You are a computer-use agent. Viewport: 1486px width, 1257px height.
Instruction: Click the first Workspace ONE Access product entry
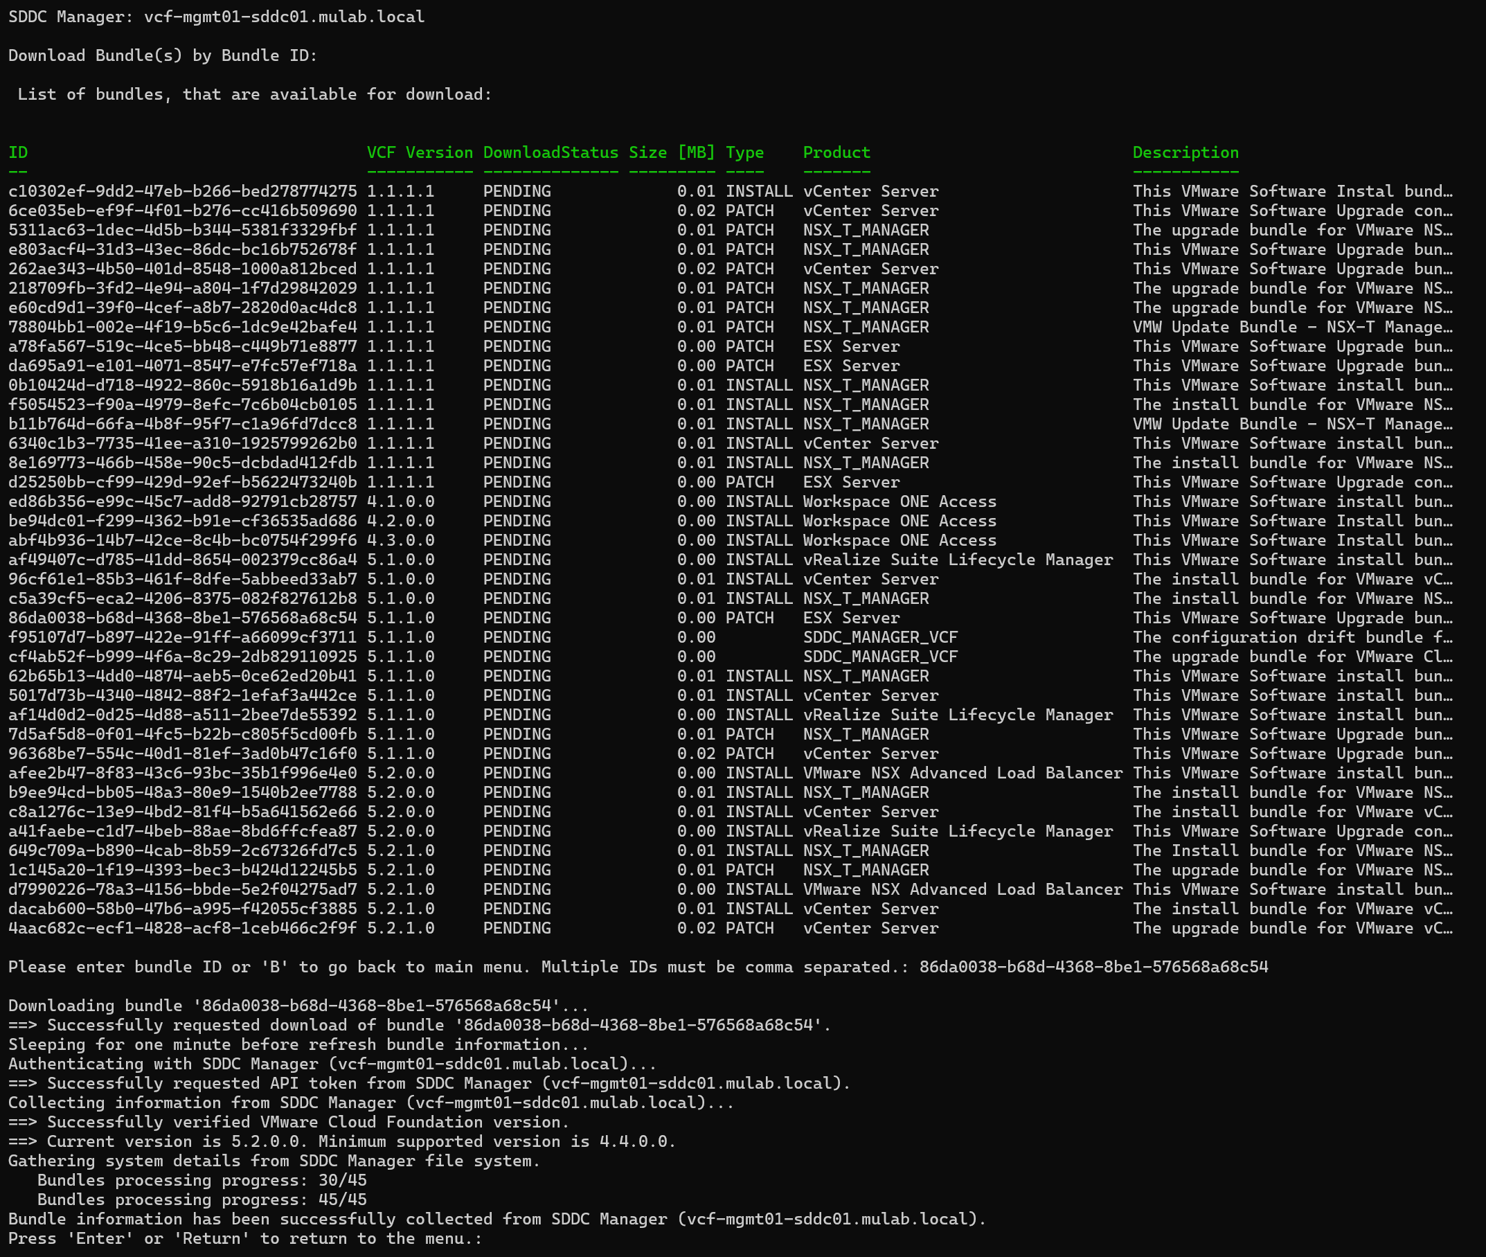(899, 501)
